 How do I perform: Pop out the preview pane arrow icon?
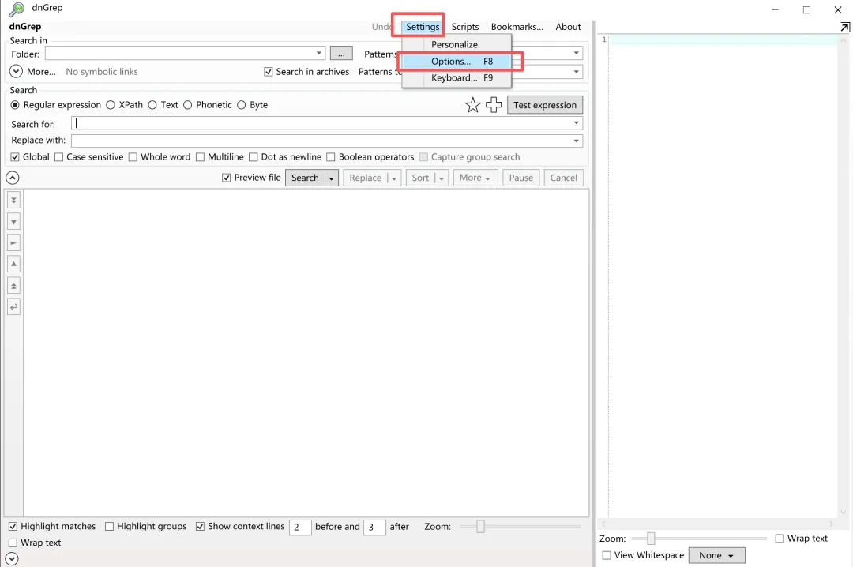[845, 27]
